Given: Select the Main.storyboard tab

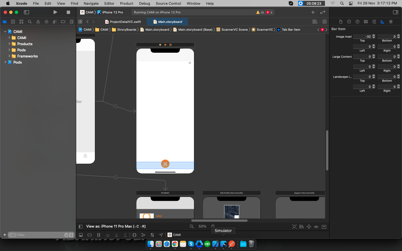Looking at the screenshot, I should [x=167, y=22].
